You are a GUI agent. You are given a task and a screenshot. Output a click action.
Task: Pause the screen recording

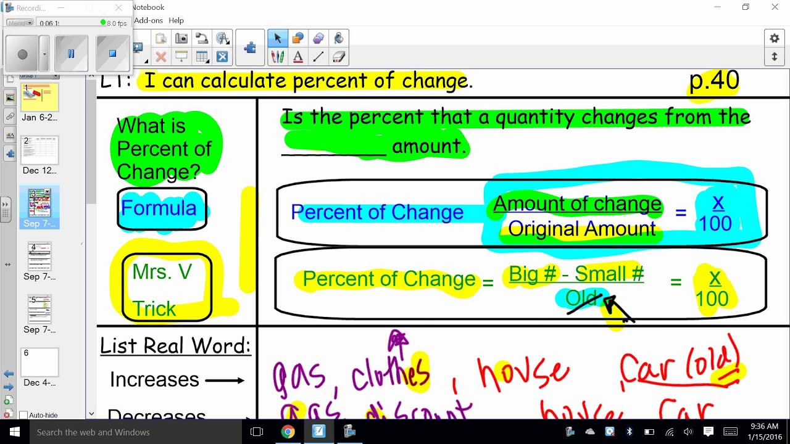(x=71, y=54)
